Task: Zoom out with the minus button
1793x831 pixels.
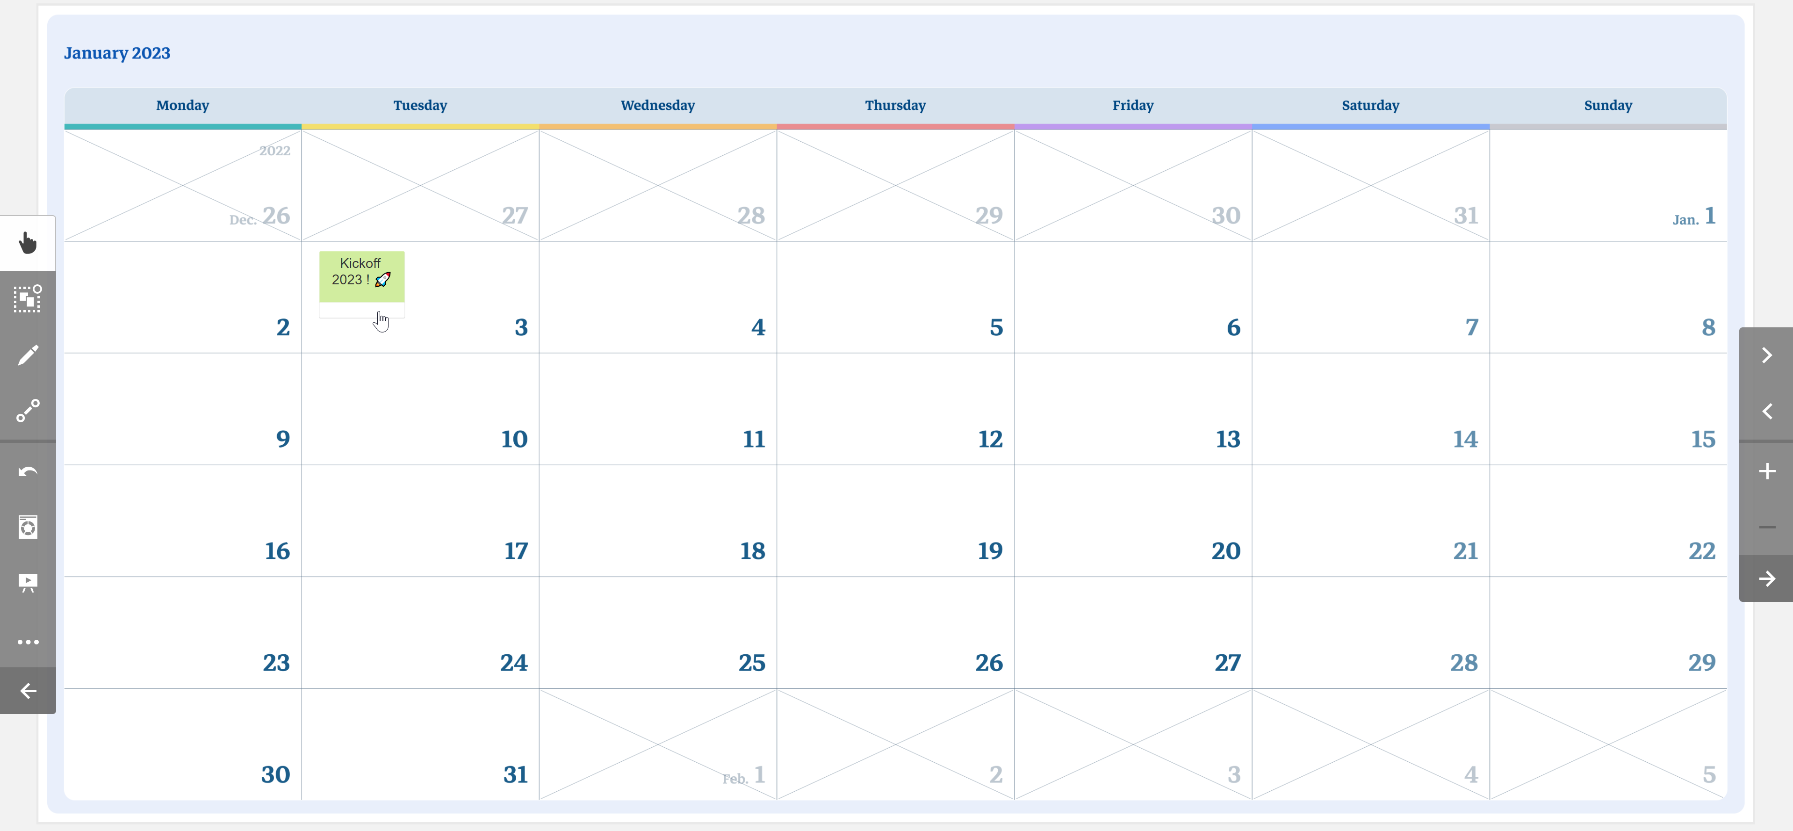Action: click(1766, 527)
